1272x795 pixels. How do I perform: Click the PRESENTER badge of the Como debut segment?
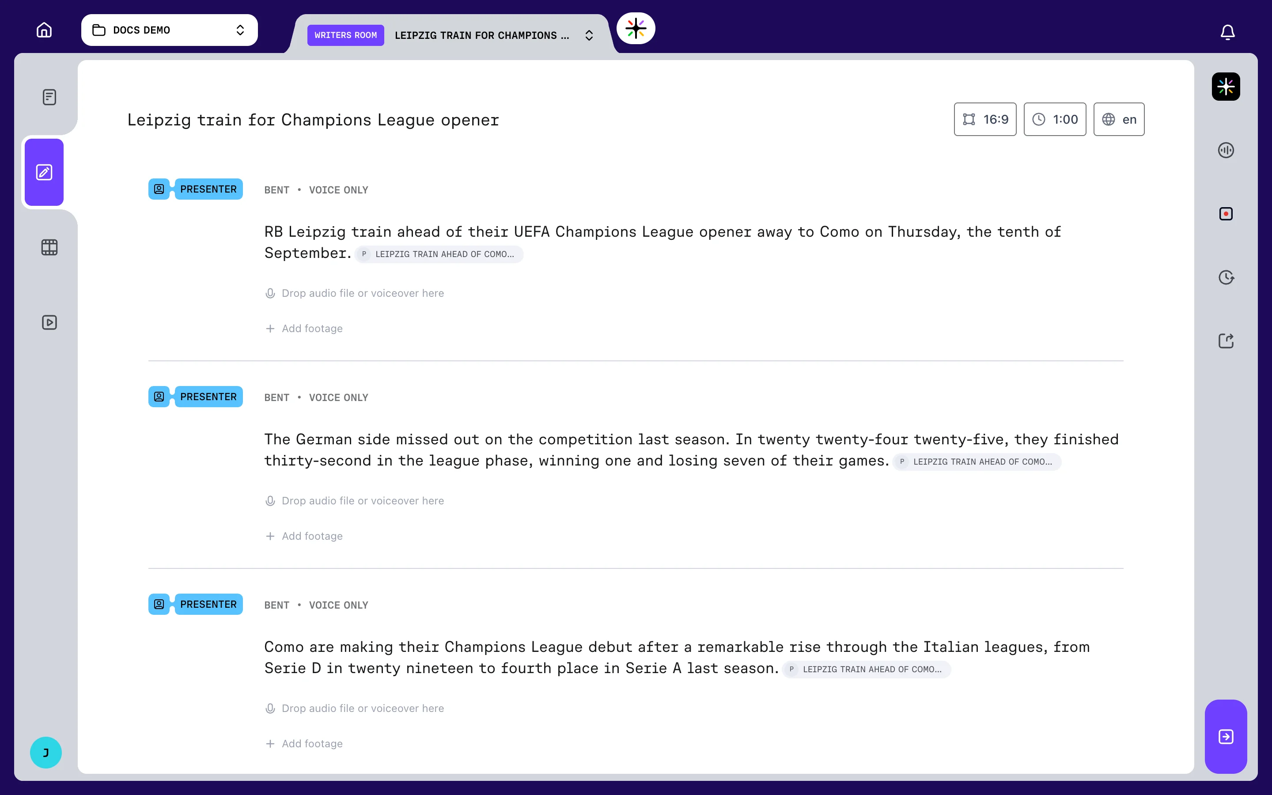point(208,605)
